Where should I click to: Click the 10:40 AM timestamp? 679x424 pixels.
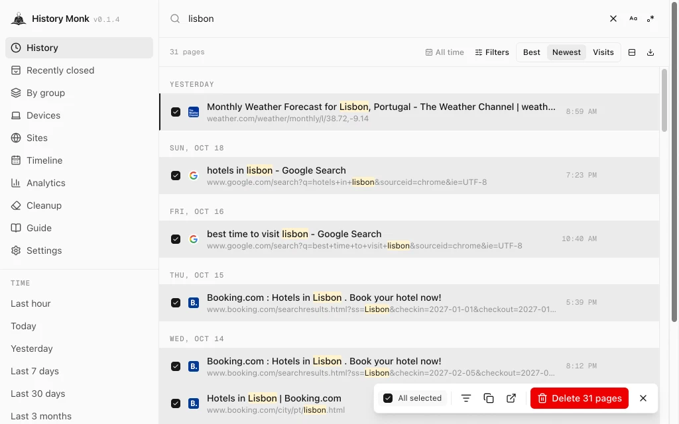(x=579, y=238)
